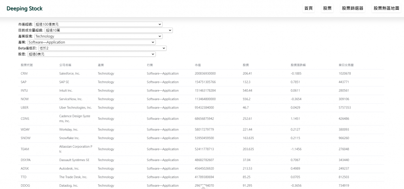Open the 股票 nav button
Viewport: 404px width, 189px height.
[327, 8]
